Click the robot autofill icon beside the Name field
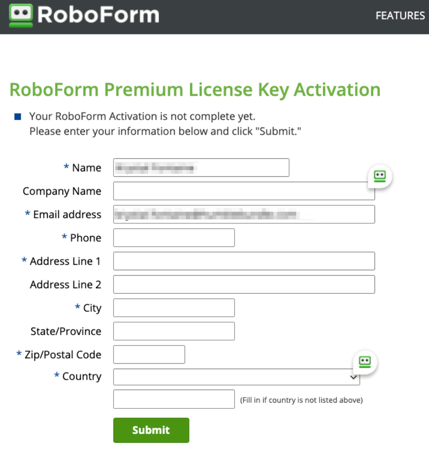 (379, 176)
